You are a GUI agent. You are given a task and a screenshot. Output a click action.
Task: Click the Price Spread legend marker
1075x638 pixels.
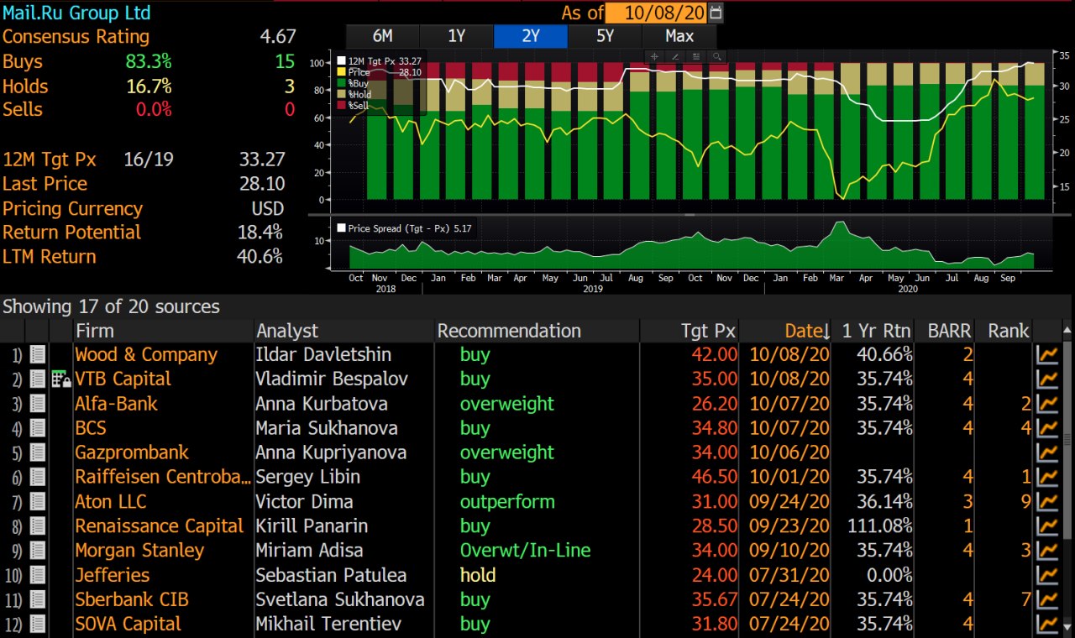[x=341, y=227]
